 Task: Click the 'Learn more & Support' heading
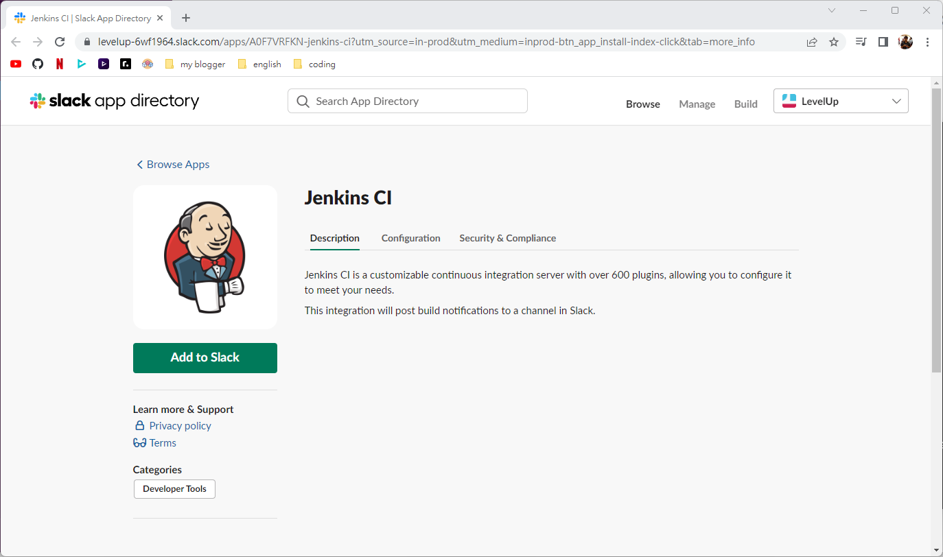point(183,410)
